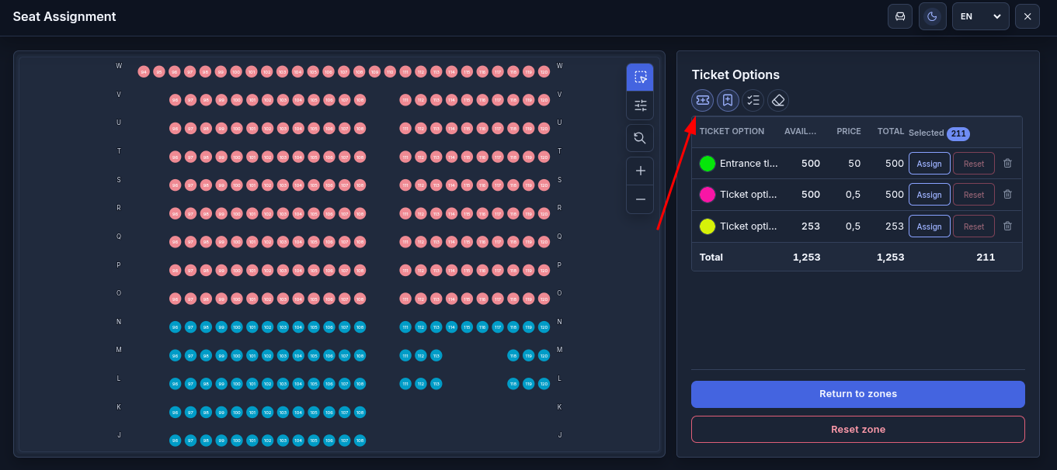Select the rectangle selection tool
The height and width of the screenshot is (470, 1057).
[x=640, y=77]
